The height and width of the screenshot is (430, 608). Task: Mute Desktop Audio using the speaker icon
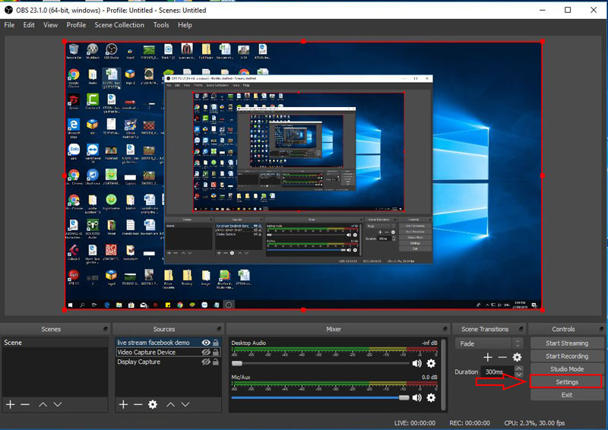(416, 363)
